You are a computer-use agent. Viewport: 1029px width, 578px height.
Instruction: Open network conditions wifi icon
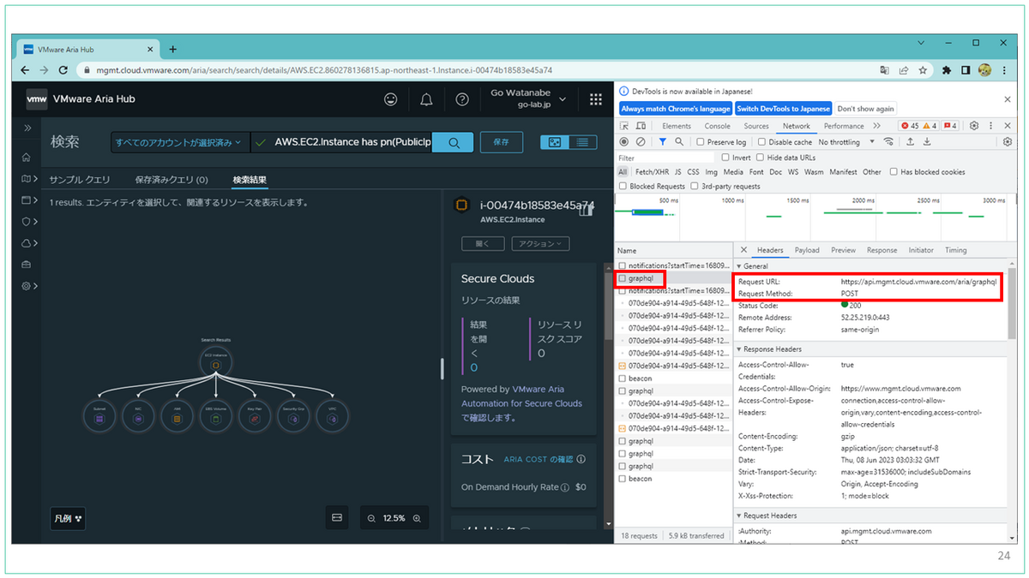(888, 141)
